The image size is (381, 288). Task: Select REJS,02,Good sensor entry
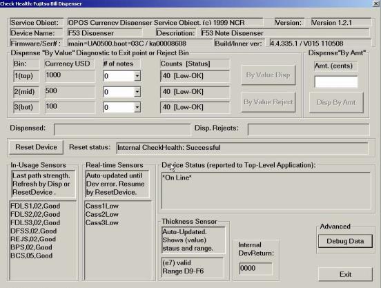pos(33,239)
